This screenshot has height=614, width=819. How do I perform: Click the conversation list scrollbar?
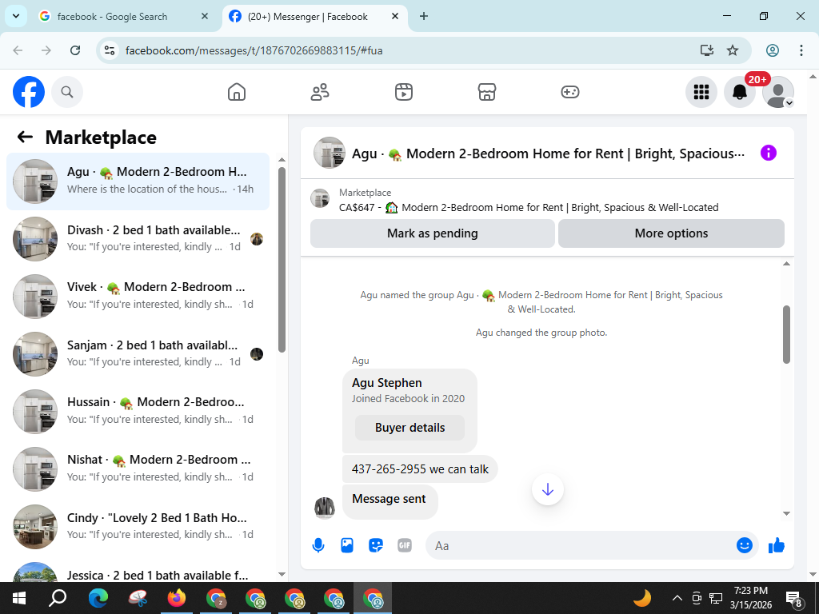click(282, 260)
